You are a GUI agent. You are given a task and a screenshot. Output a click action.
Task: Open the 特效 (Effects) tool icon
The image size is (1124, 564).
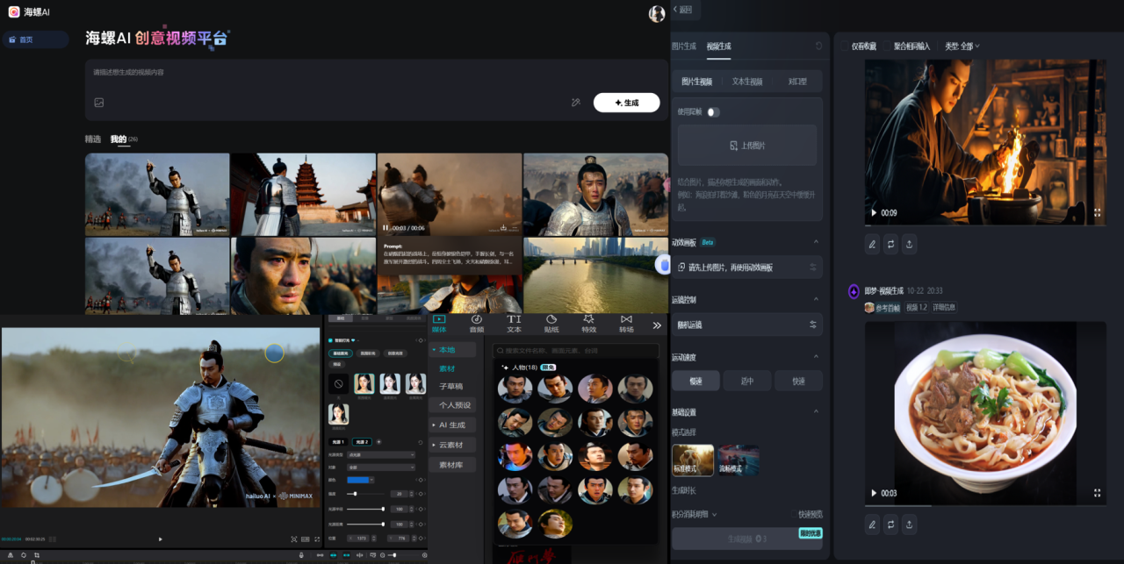pos(588,323)
